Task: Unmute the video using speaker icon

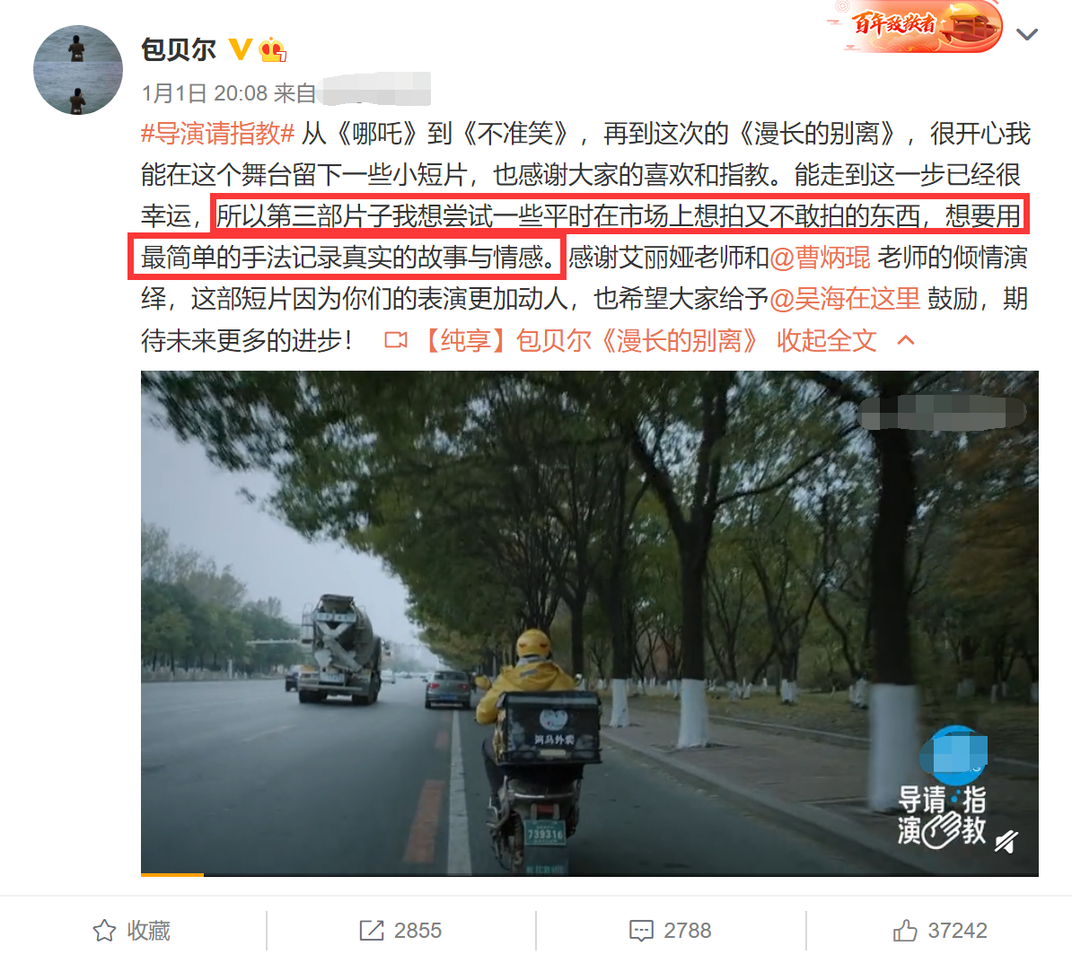Action: tap(1006, 841)
